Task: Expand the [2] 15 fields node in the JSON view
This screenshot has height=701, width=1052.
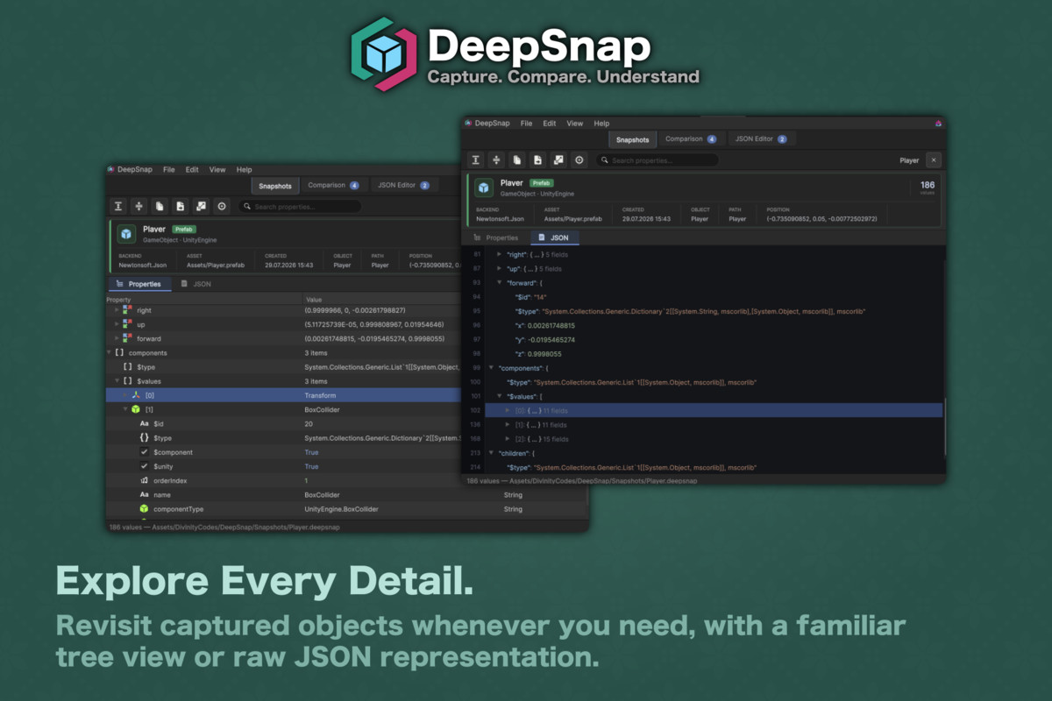Action: click(508, 438)
